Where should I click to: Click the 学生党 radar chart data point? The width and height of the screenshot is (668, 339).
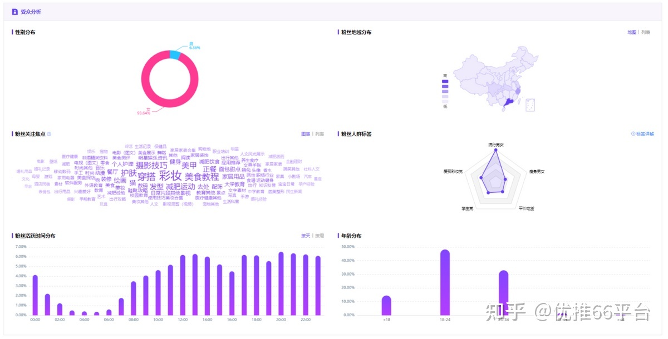point(488,192)
